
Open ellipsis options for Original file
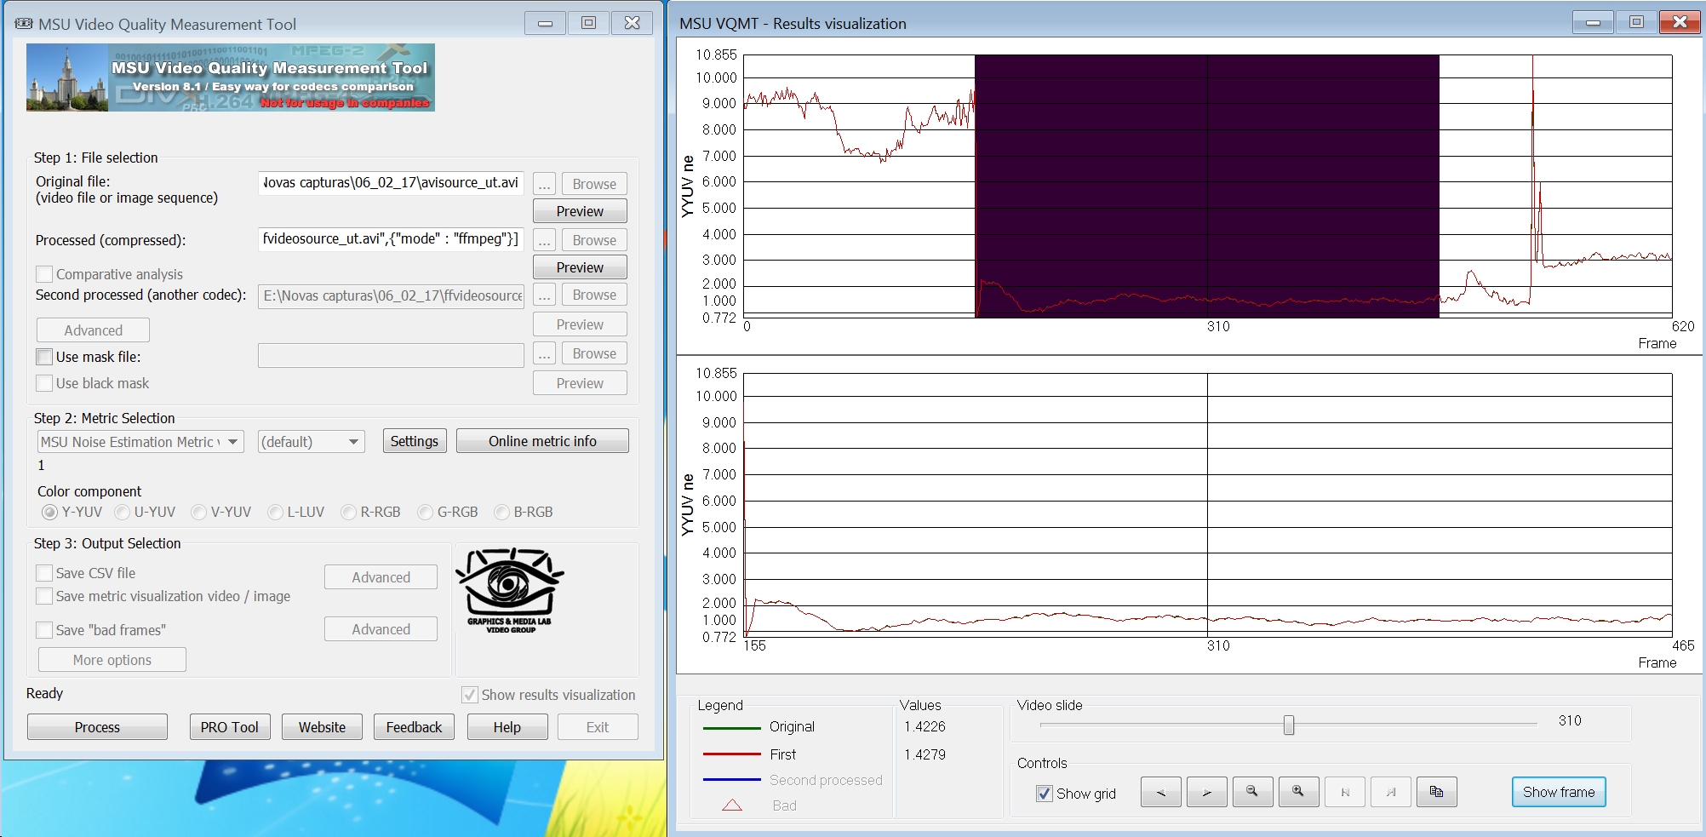pos(545,184)
